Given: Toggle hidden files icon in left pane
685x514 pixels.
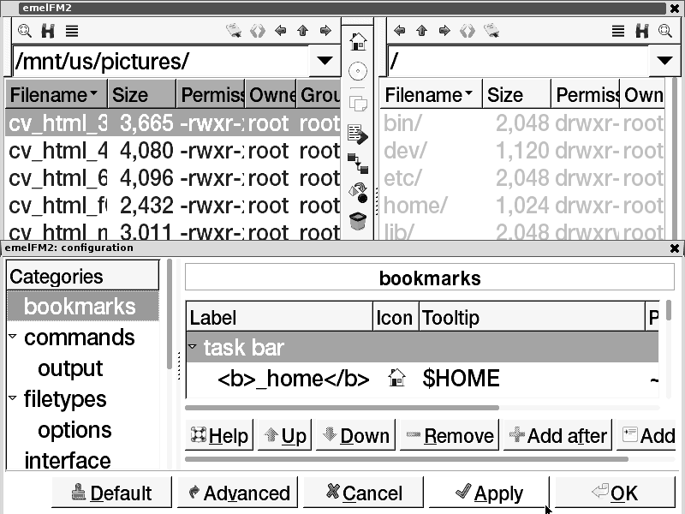Looking at the screenshot, I should [48, 31].
